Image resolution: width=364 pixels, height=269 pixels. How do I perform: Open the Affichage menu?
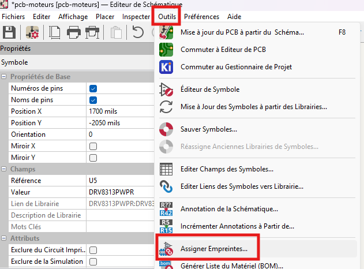(x=73, y=17)
